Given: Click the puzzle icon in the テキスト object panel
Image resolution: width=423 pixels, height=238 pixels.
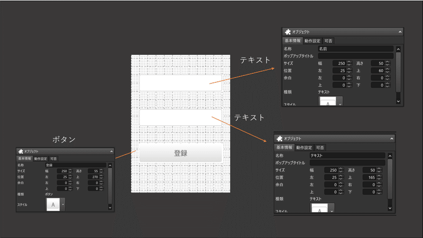Looking at the screenshot, I should coord(280,138).
